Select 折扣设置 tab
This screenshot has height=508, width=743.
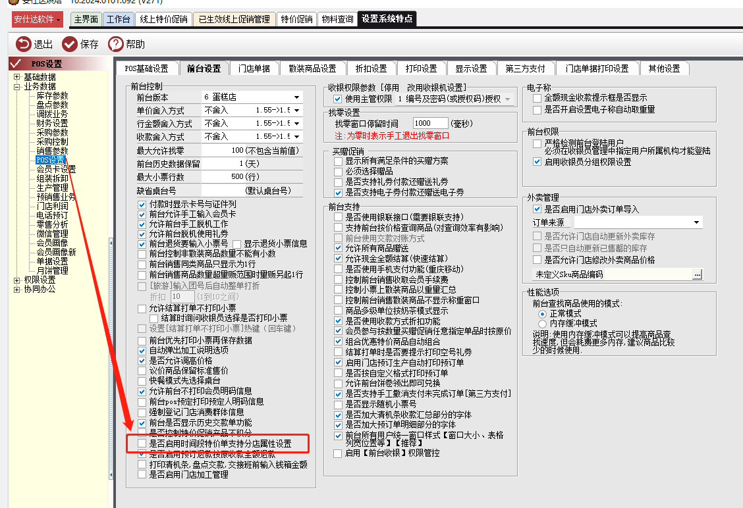(x=371, y=68)
